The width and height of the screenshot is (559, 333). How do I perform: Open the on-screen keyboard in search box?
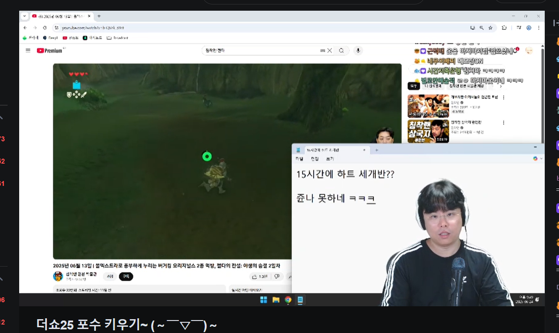click(x=323, y=51)
